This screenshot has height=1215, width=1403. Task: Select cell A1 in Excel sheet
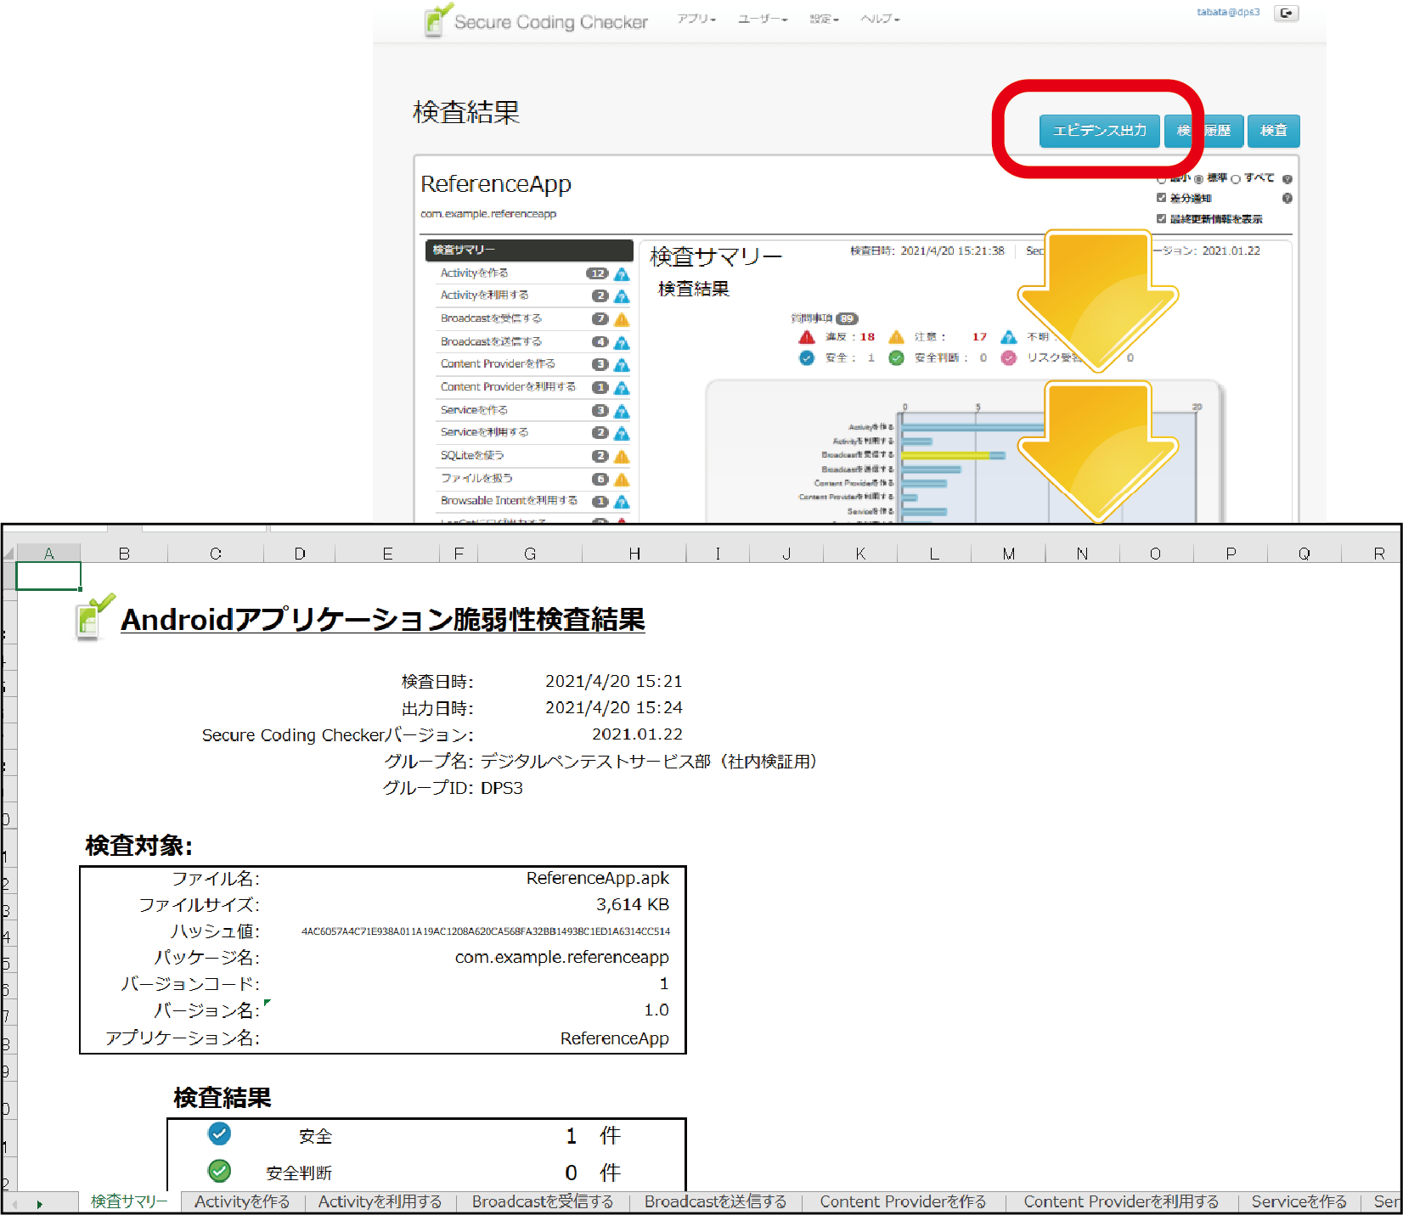click(48, 577)
